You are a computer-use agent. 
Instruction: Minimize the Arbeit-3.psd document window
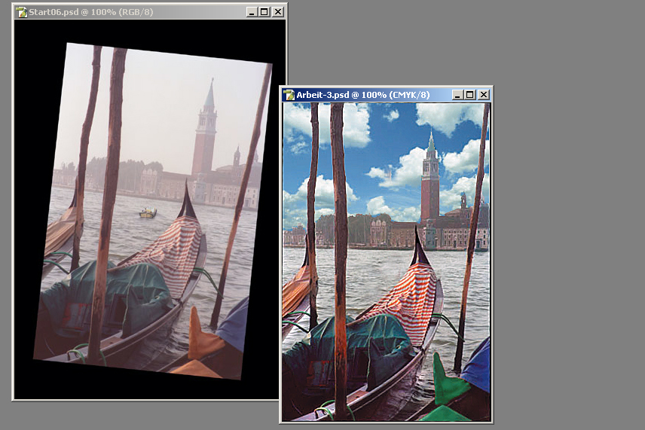457,95
